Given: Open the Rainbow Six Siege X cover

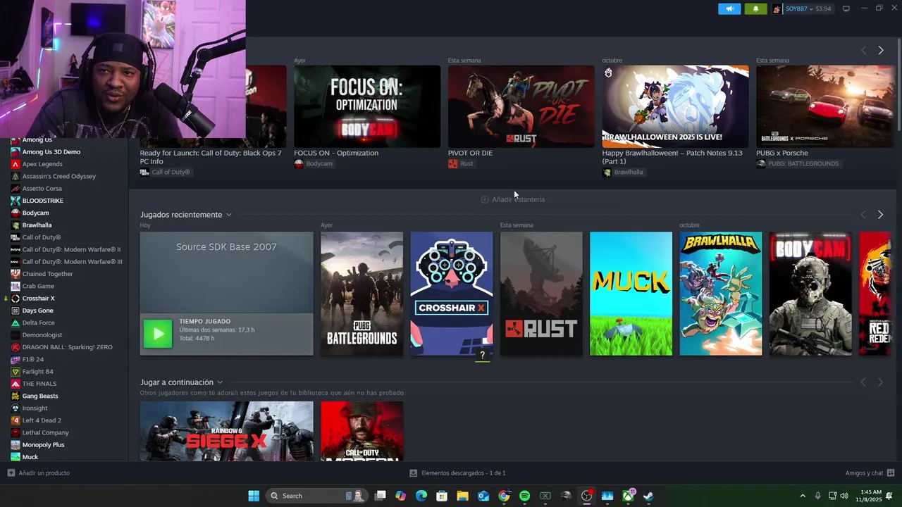Looking at the screenshot, I should coord(226,431).
